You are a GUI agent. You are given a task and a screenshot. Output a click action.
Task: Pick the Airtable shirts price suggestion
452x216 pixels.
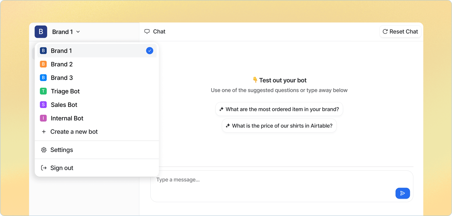point(279,126)
